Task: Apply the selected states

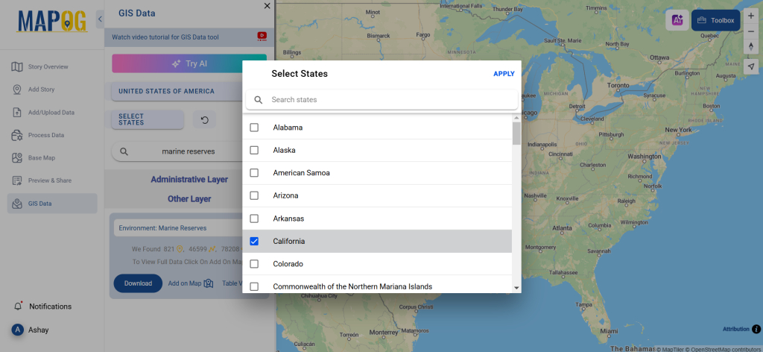Action: tap(504, 74)
